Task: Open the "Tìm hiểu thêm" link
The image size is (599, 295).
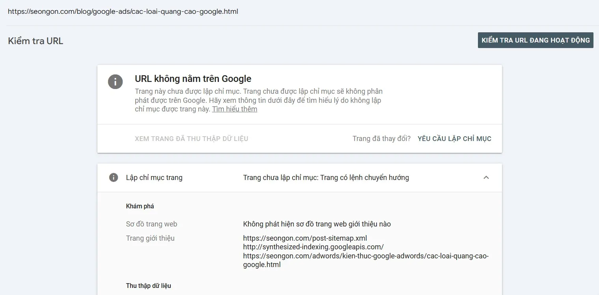Action: [235, 109]
